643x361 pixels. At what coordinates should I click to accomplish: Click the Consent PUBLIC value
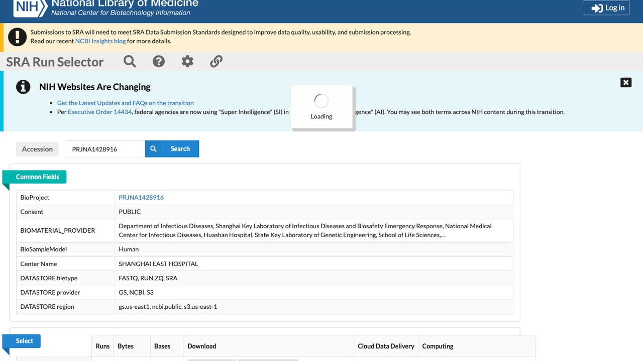coord(130,212)
